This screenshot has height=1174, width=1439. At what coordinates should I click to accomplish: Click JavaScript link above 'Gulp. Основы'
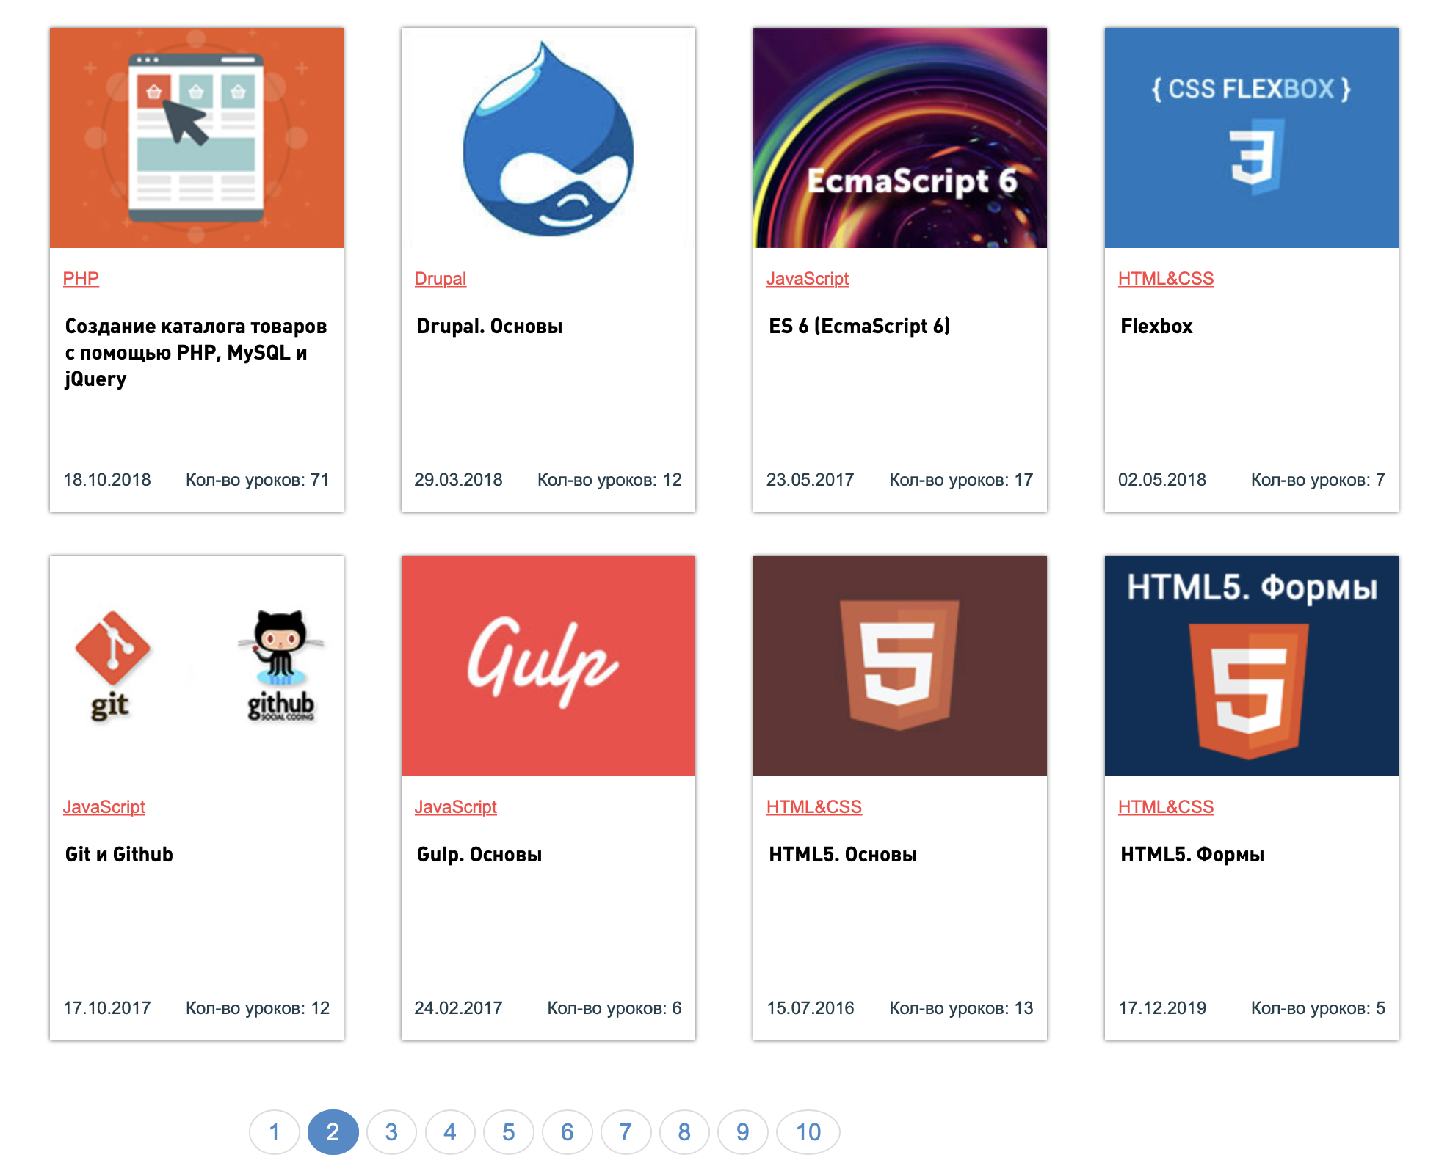point(456,807)
